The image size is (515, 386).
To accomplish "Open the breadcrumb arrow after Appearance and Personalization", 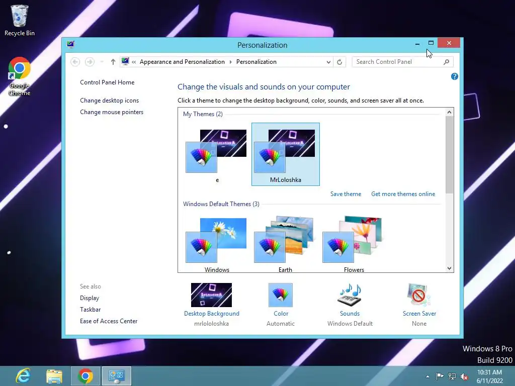I will pyautogui.click(x=230, y=62).
